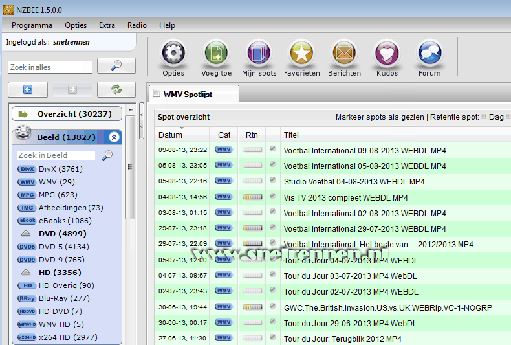Select the HDDVD category badge
The width and height of the screenshot is (511, 345).
(27, 311)
